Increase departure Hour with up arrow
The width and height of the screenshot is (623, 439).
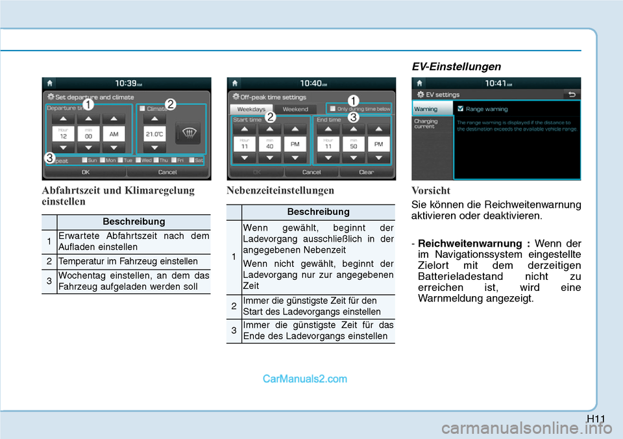pos(63,118)
